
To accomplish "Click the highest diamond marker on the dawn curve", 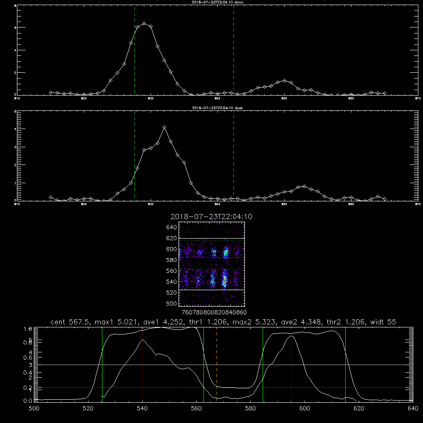I will pyautogui.click(x=144, y=24).
